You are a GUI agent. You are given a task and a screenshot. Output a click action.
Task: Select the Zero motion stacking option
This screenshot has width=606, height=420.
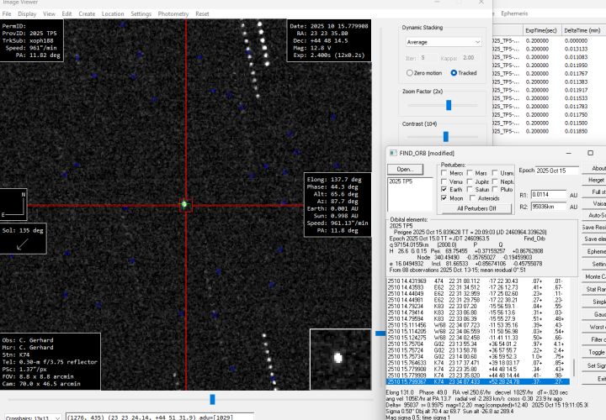tap(408, 73)
